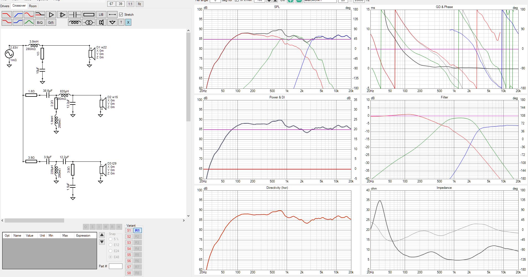Image resolution: width=528 pixels, height=277 pixels.
Task: Click the schematic horizontal scrollbar thumb
Action: pyautogui.click(x=34, y=220)
